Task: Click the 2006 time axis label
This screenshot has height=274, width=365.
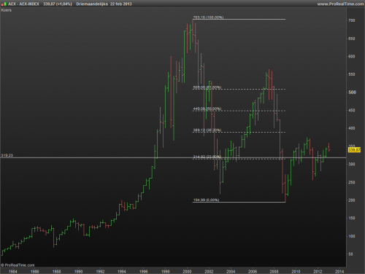Action: tap(253, 271)
